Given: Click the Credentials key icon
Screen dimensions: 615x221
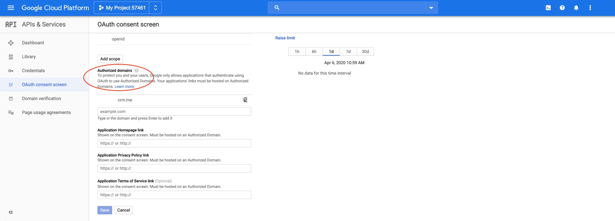Looking at the screenshot, I should (x=11, y=71).
